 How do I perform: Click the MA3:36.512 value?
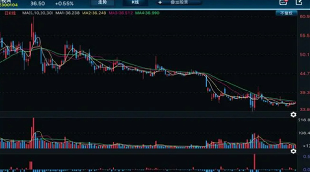121,13
